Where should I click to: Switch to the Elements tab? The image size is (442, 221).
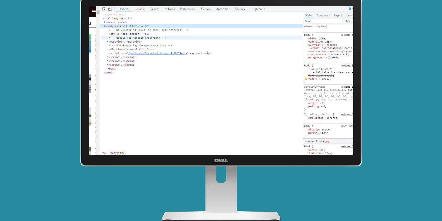pos(124,9)
